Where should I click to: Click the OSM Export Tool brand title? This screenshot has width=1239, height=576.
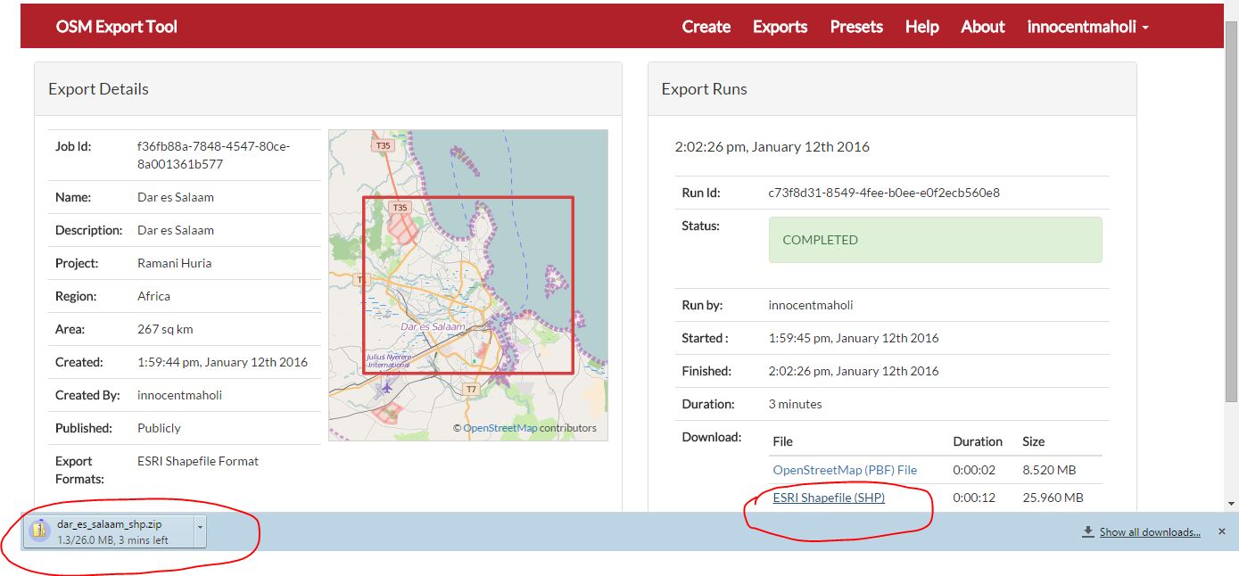click(116, 27)
